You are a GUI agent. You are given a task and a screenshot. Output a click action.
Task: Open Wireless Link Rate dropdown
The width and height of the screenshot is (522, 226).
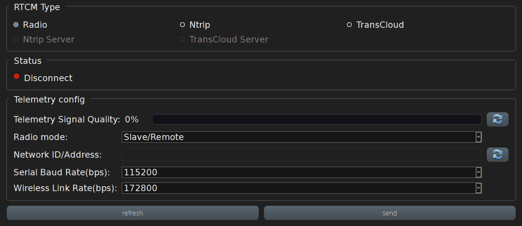(478, 188)
